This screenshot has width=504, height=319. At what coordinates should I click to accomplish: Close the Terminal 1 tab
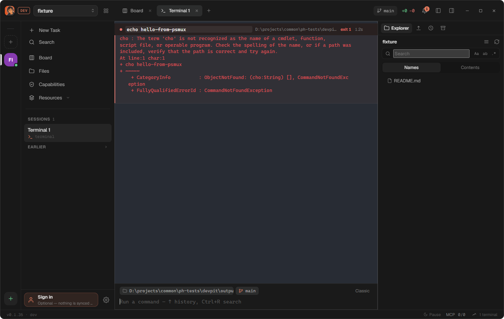pyautogui.click(x=197, y=11)
